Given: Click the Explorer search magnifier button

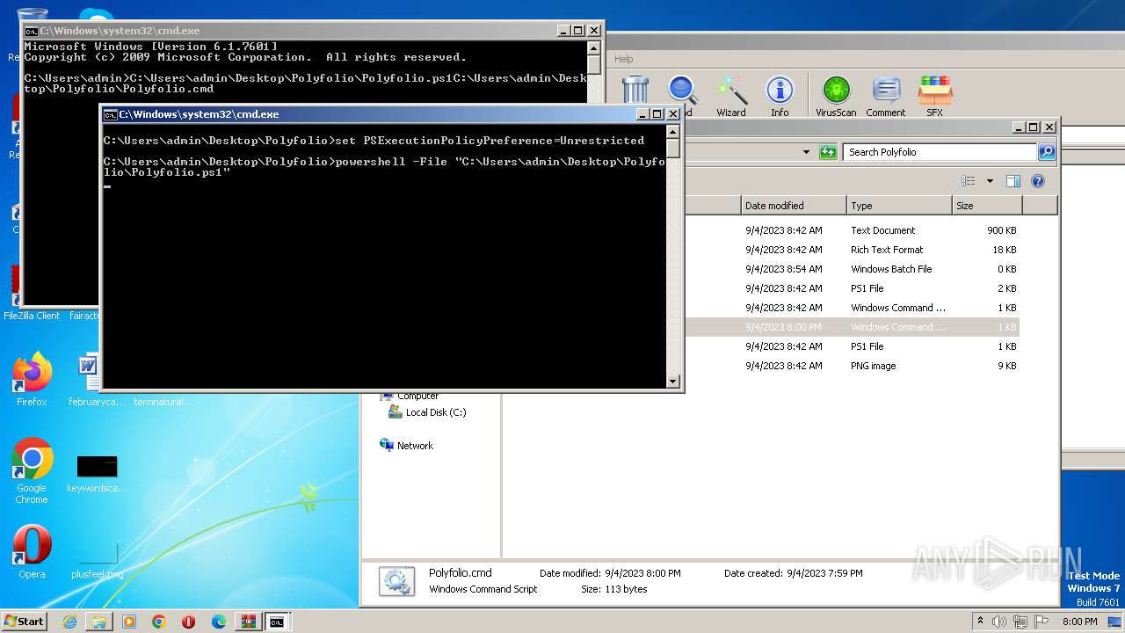Looking at the screenshot, I should pyautogui.click(x=1046, y=152).
